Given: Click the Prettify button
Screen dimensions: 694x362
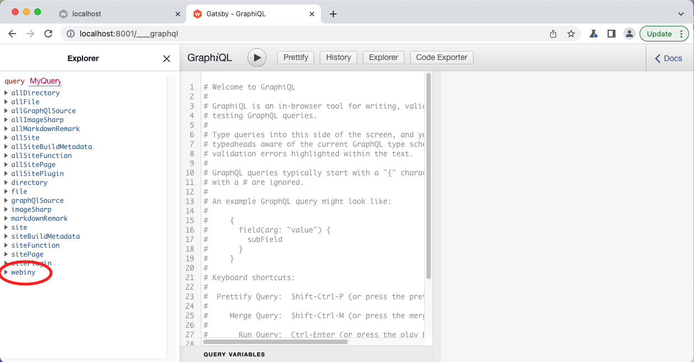Looking at the screenshot, I should click(x=295, y=57).
